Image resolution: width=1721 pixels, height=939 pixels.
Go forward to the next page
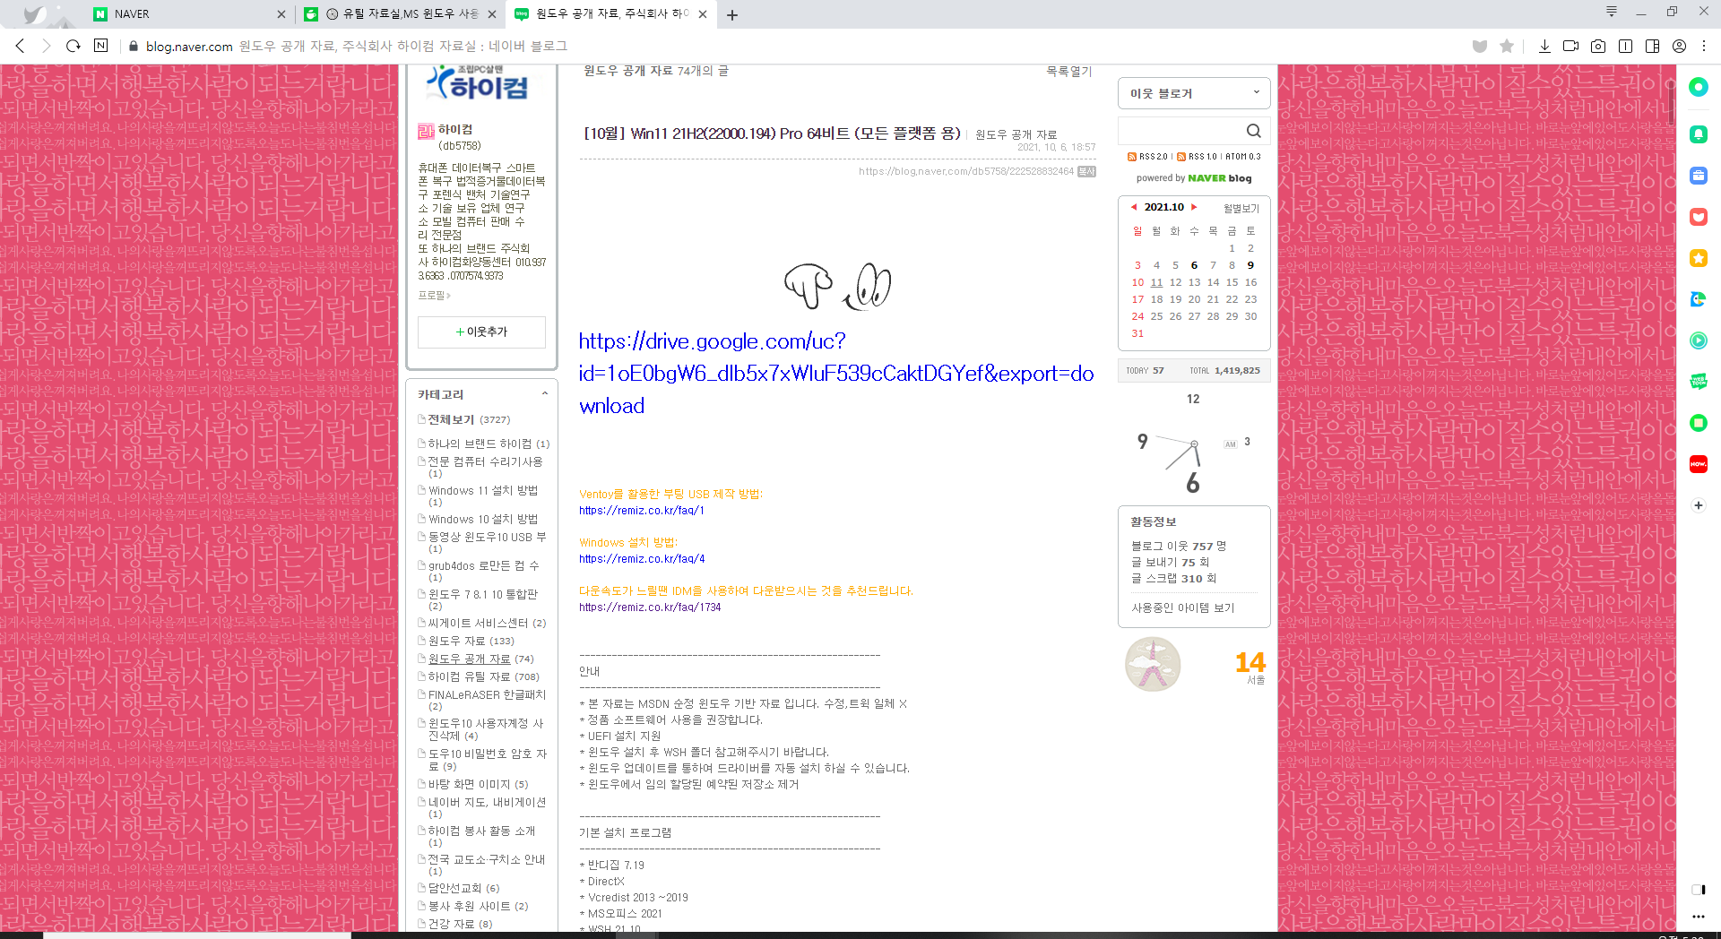47,46
